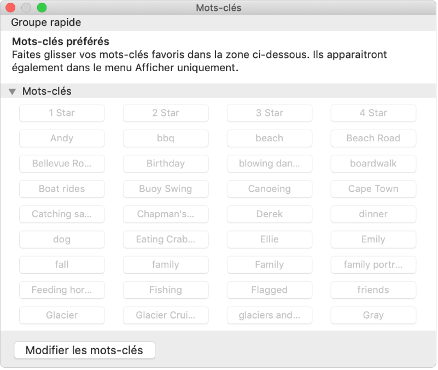
Task: Click the dinner keyword
Action: click(373, 214)
